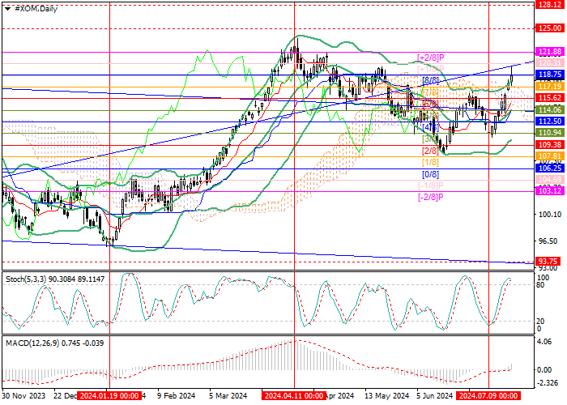Click the red 93.75 price label
Image resolution: width=567 pixels, height=405 pixels.
tap(548, 261)
